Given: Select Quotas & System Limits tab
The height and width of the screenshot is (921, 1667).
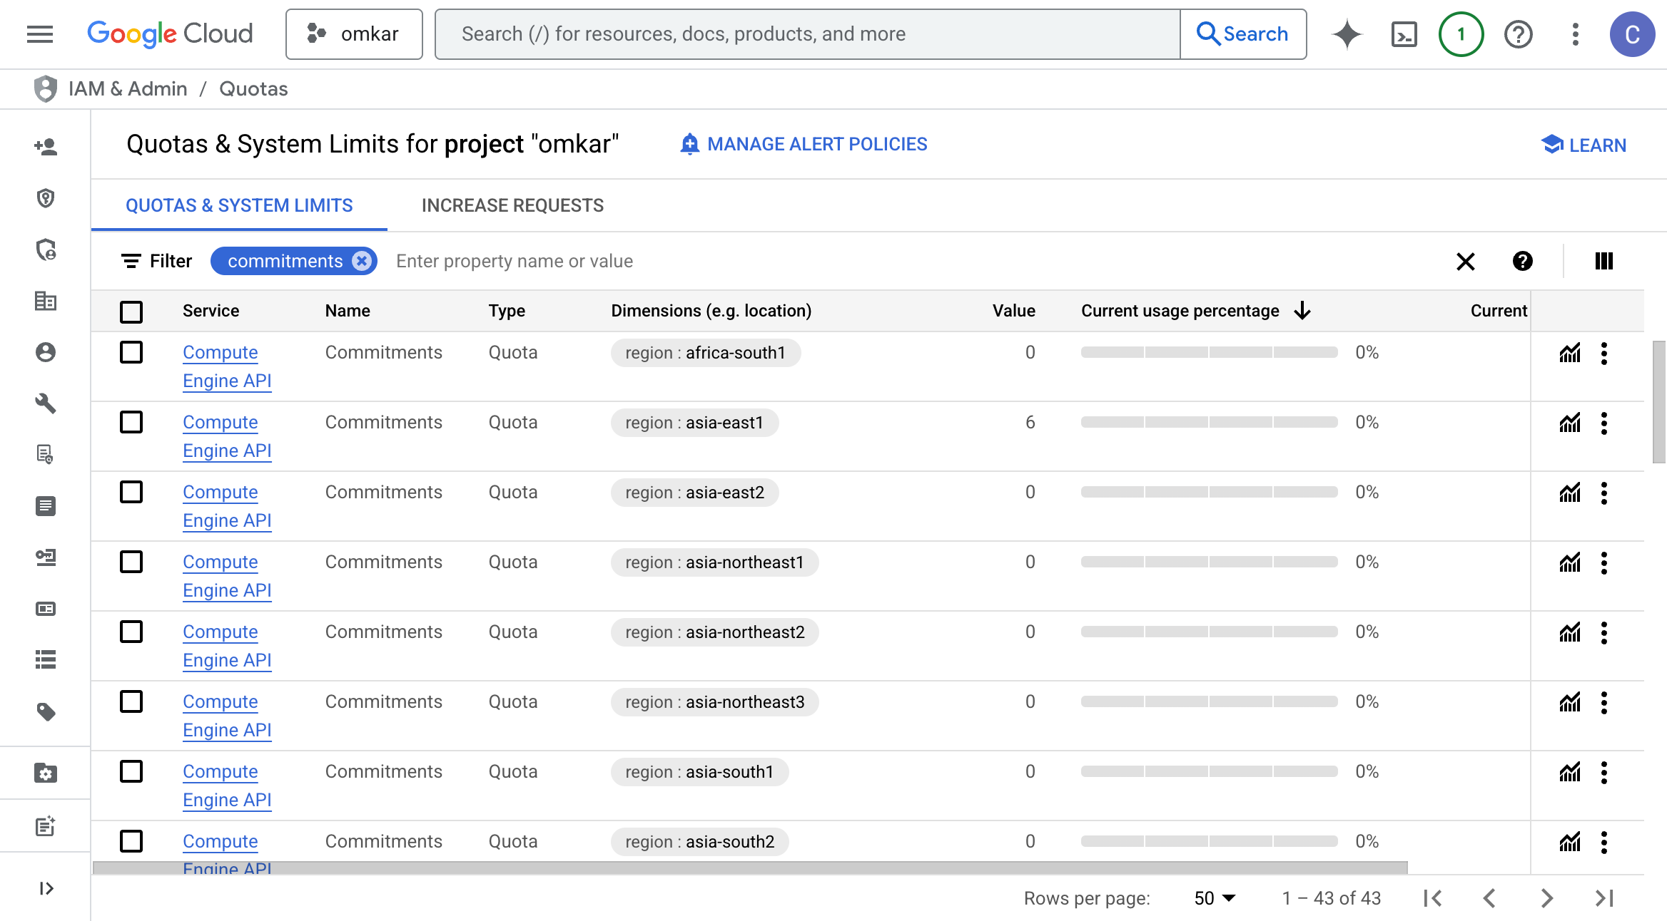Looking at the screenshot, I should tap(239, 205).
